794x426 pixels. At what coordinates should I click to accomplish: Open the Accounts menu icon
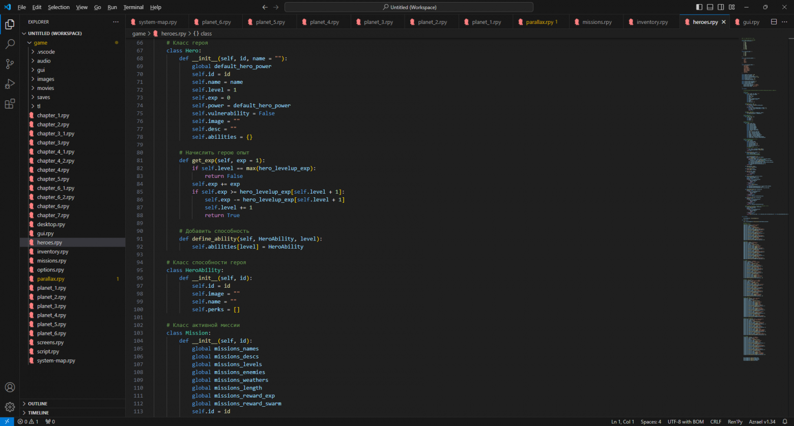pos(10,387)
